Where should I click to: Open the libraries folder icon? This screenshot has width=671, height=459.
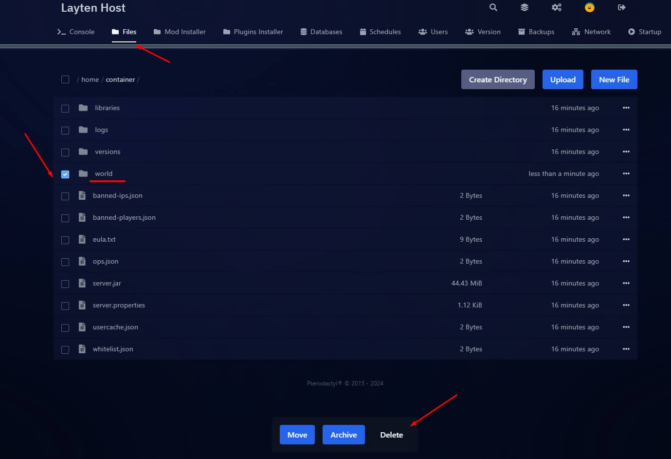tap(83, 108)
